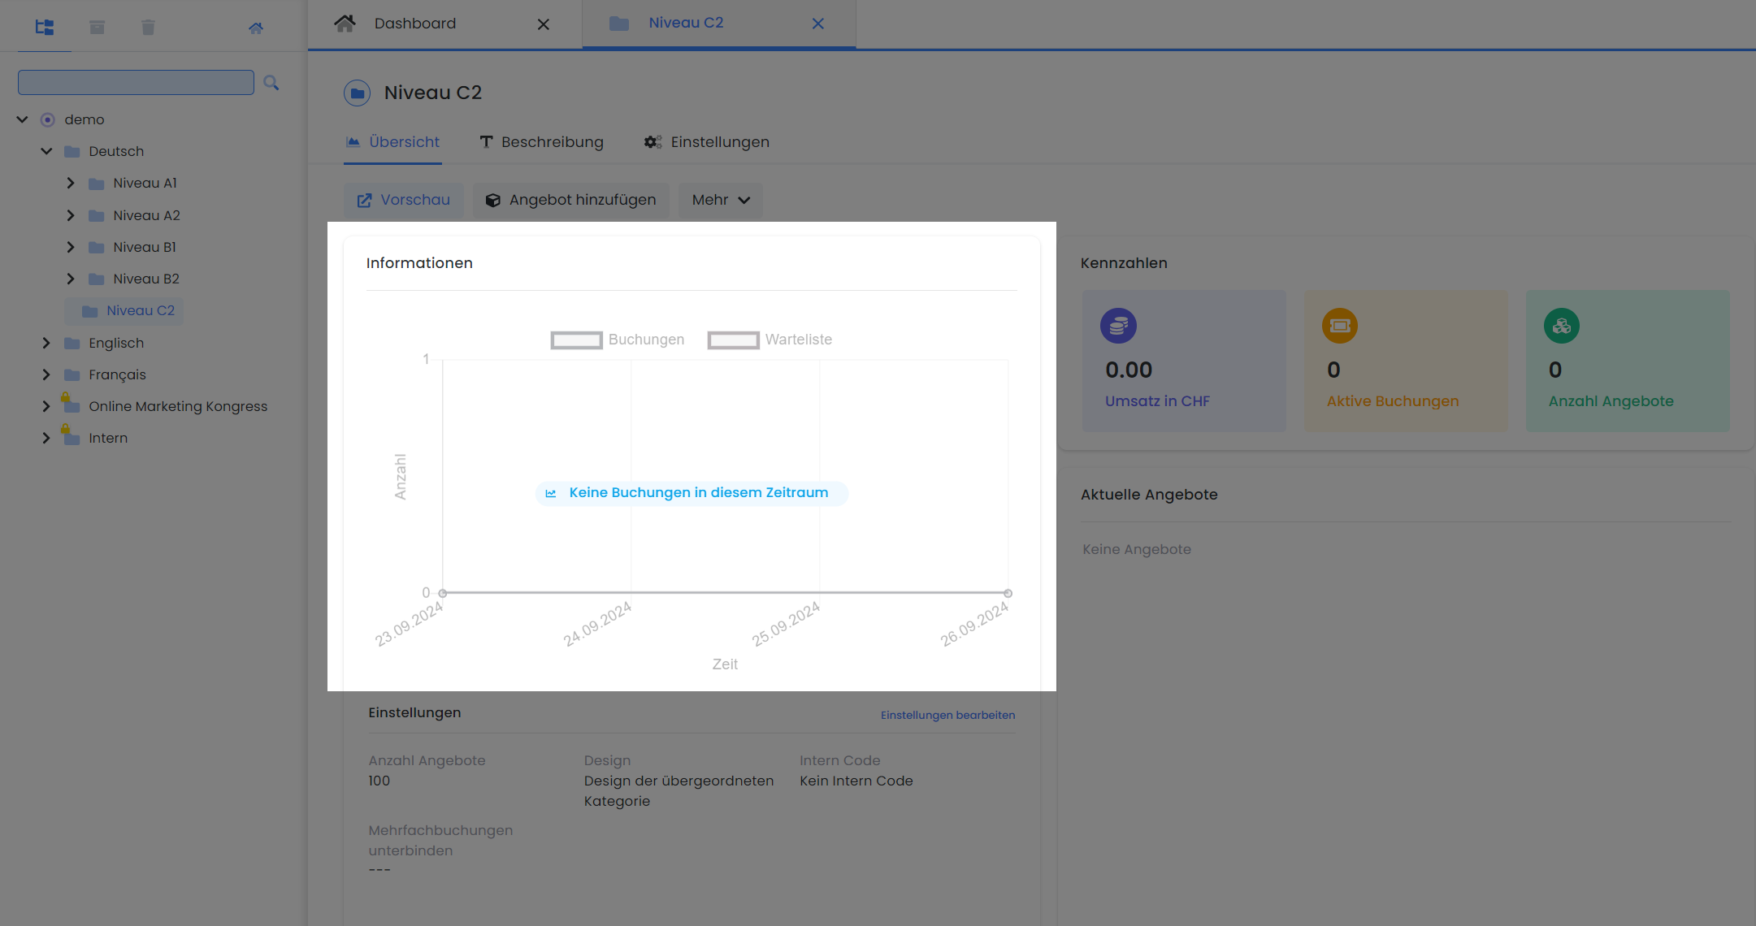The width and height of the screenshot is (1756, 926).
Task: Click Kein Intern Code value
Action: 856,781
